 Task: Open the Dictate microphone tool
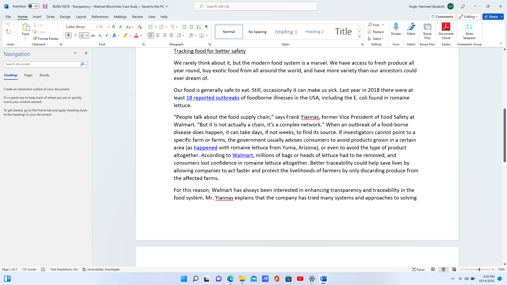[x=396, y=29]
